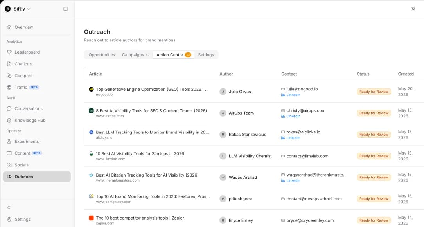Click the therankmasters.com favicon
Screen dimensions: 424x227
[x=92, y=175]
